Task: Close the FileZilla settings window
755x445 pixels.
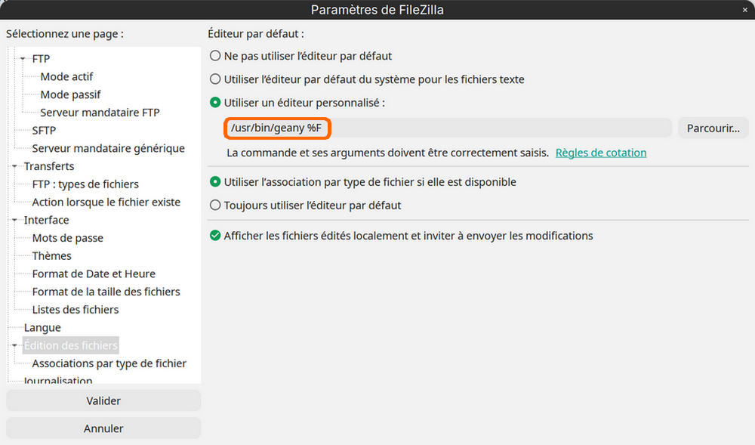Action: 745,10
